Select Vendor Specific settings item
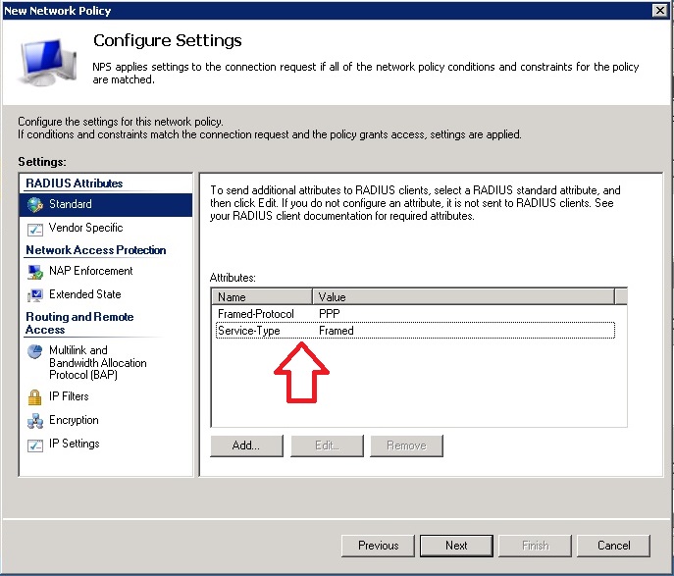This screenshot has height=576, width=674. 85,228
